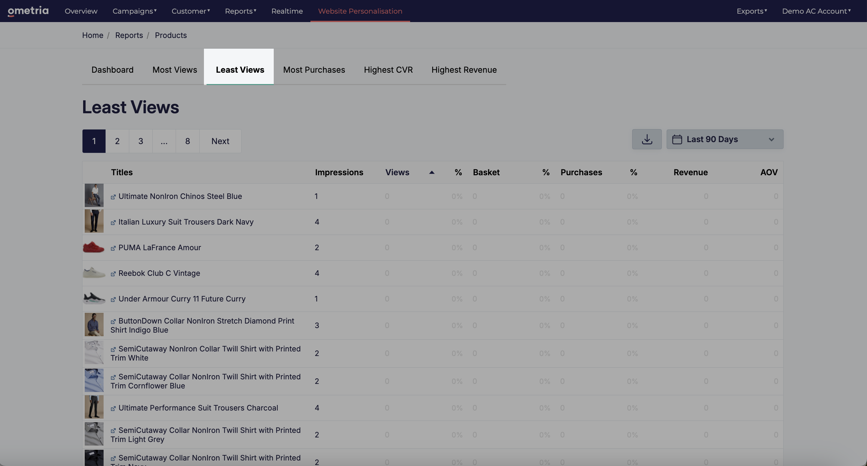Click the Steel Blue Chinos product thumbnail
The height and width of the screenshot is (466, 867).
[x=94, y=195]
